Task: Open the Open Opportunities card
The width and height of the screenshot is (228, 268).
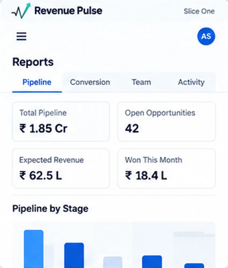Action: pos(166,122)
